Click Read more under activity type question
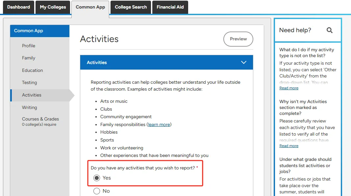 289,88
